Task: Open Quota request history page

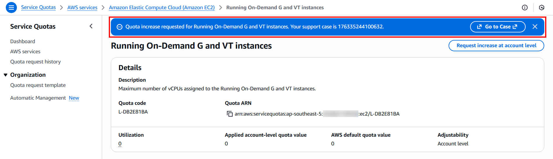Action: (x=35, y=62)
